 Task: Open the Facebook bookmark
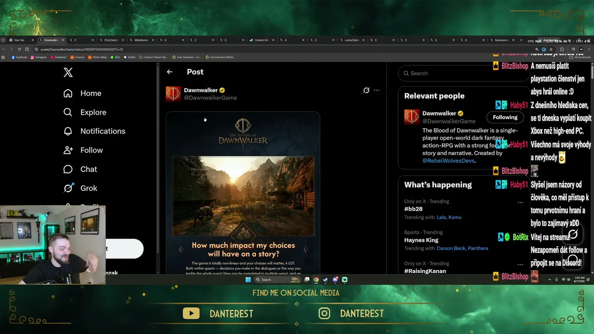coord(19,58)
